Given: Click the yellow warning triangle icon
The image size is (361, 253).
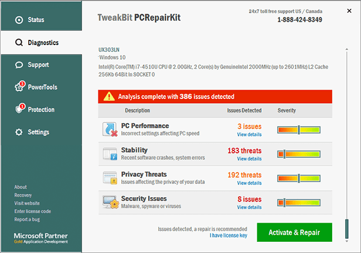Looking at the screenshot, I should tap(109, 97).
